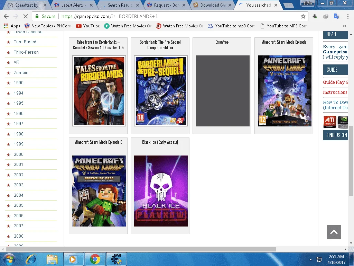Click the download manager extension icon
Image resolution: width=354 pixels, height=266 pixels.
coord(315,16)
